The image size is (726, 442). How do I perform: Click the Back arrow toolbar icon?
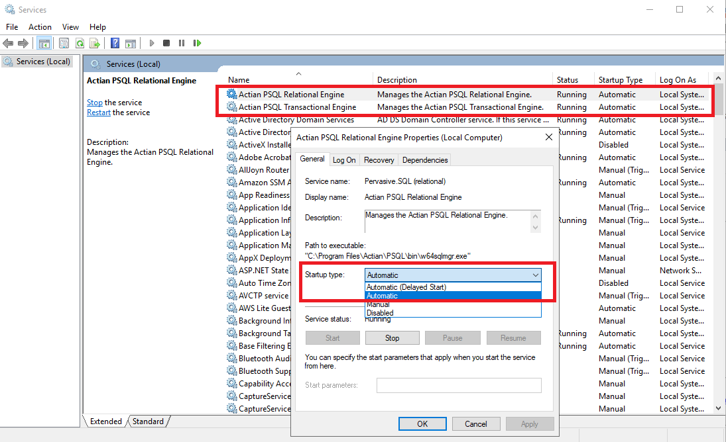tap(8, 44)
